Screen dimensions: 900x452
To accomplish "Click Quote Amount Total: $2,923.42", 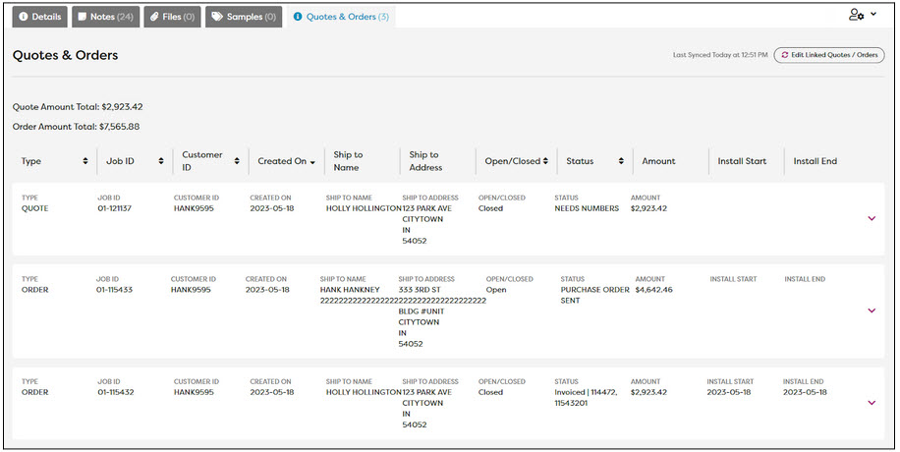I will pos(78,107).
